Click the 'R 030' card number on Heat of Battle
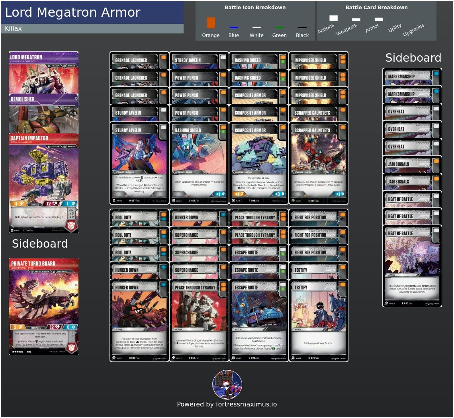The height and width of the screenshot is (418, 454). pyautogui.click(x=407, y=303)
